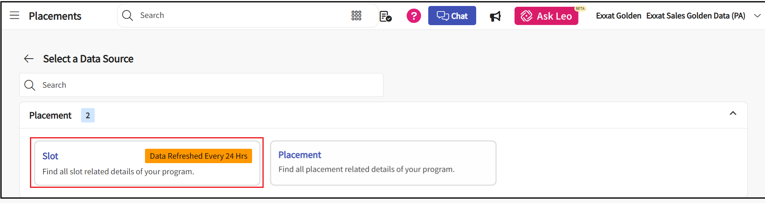Click the Placement section header title
Image resolution: width=765 pixels, height=203 pixels.
tap(50, 116)
